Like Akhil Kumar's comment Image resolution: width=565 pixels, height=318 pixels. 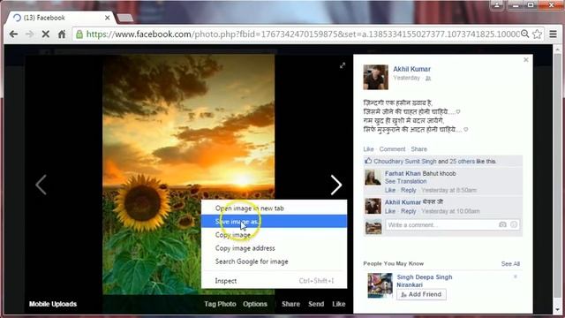pyautogui.click(x=390, y=211)
